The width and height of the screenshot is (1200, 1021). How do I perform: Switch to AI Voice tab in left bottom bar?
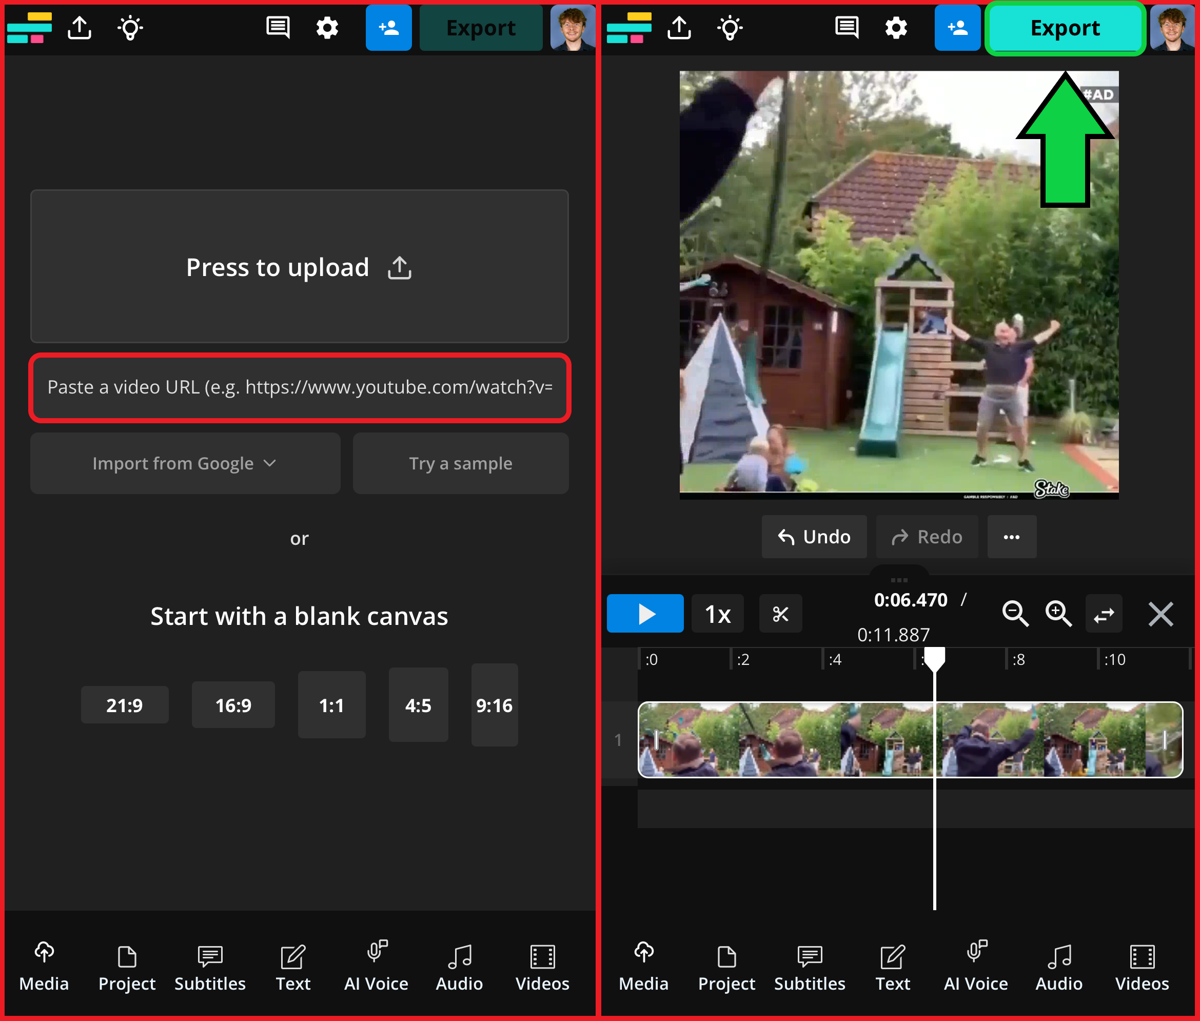click(x=376, y=968)
